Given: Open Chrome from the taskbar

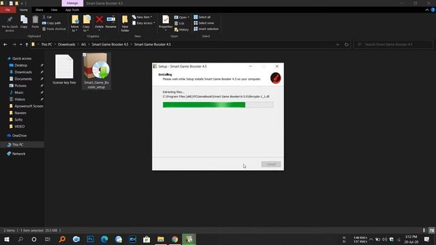Looking at the screenshot, I should click(174, 239).
